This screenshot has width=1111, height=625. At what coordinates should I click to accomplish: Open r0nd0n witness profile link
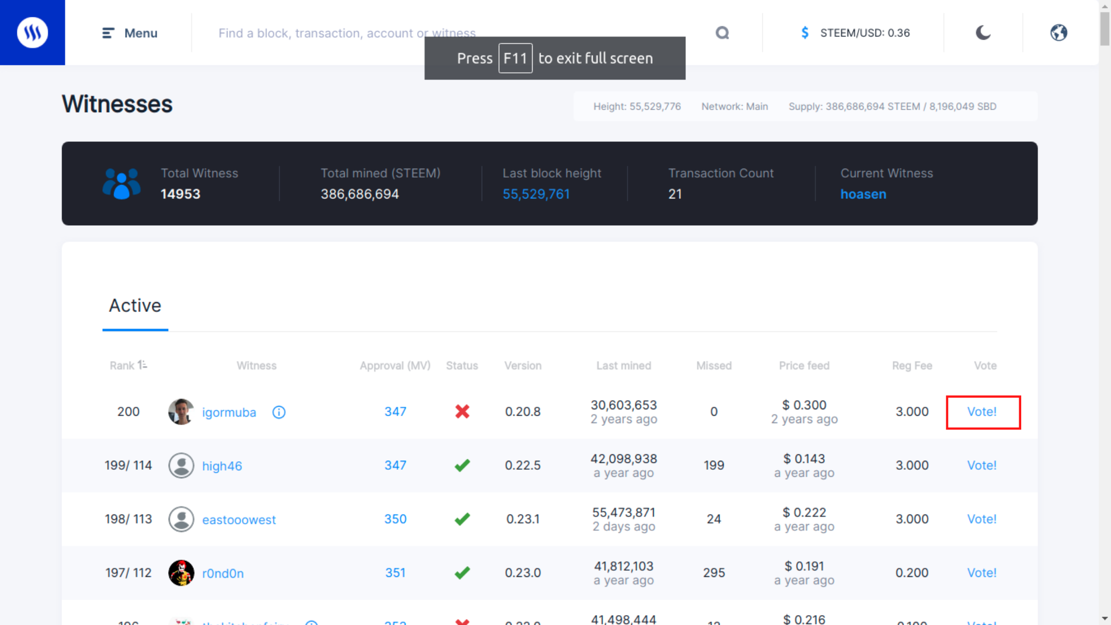point(223,573)
